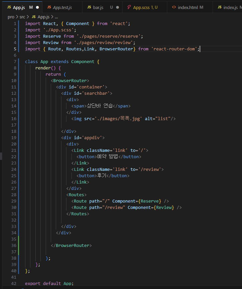Switch to the App.test.js tab

pos(62,7)
